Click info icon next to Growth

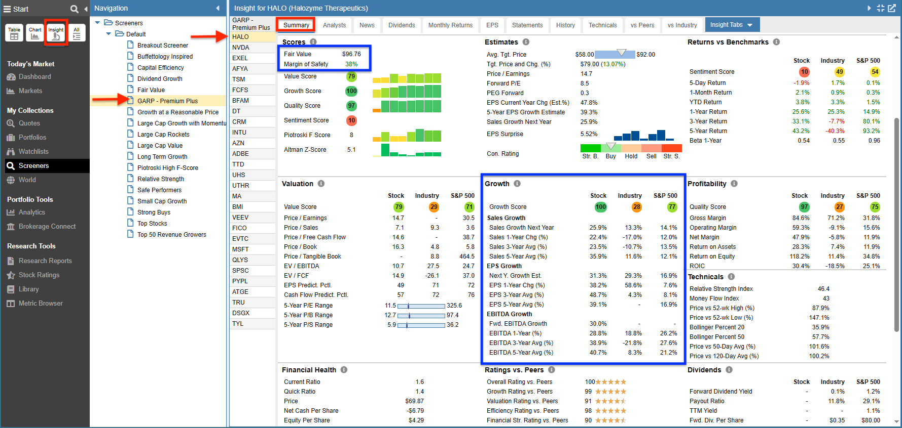click(517, 184)
